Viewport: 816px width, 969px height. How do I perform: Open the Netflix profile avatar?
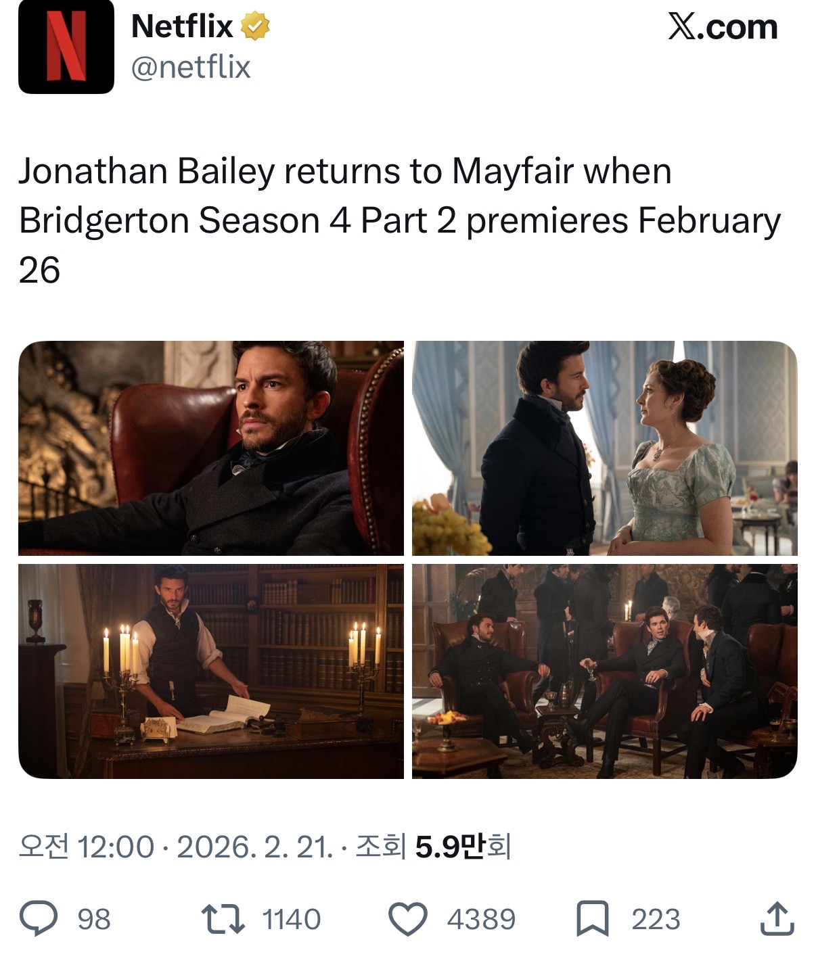point(66,46)
